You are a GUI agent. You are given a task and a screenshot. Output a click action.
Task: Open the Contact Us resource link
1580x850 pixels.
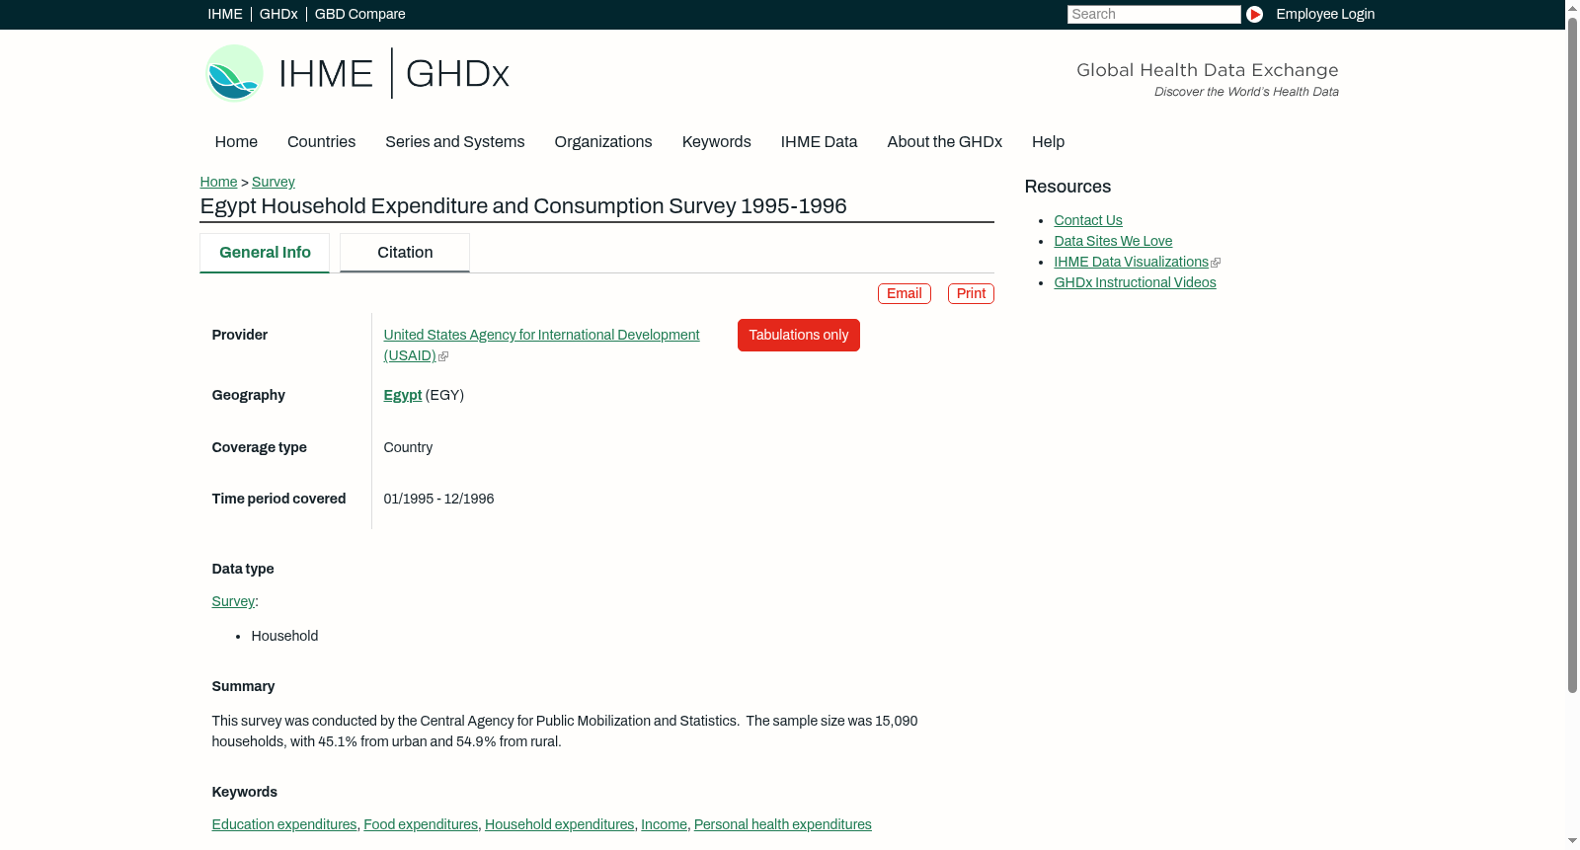click(x=1088, y=220)
